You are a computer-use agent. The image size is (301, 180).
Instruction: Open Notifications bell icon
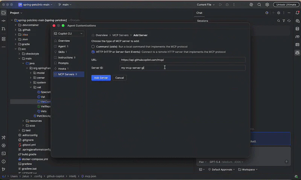(297, 13)
